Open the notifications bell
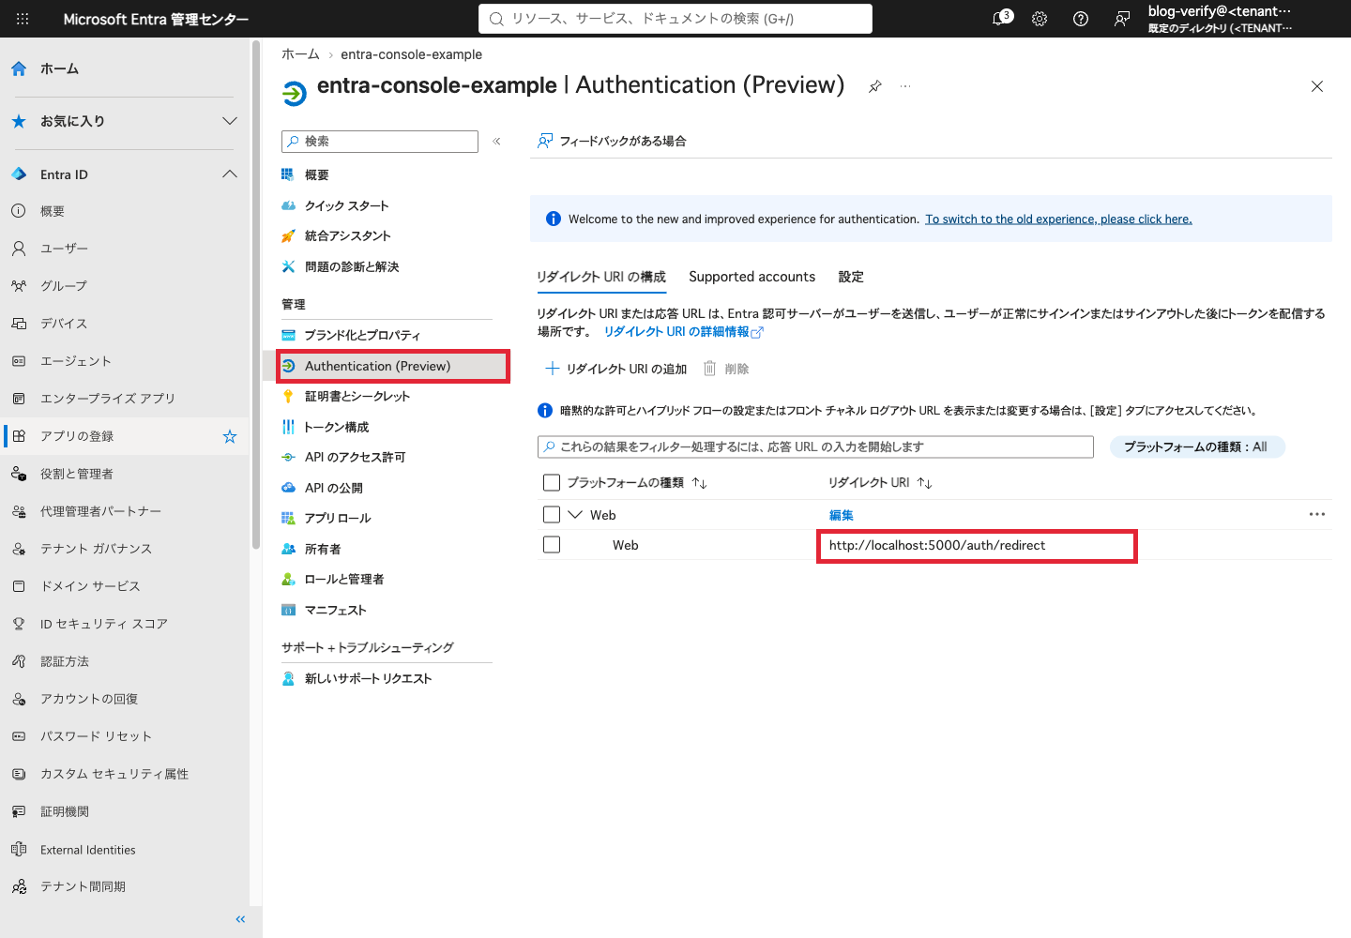 tap(1001, 19)
